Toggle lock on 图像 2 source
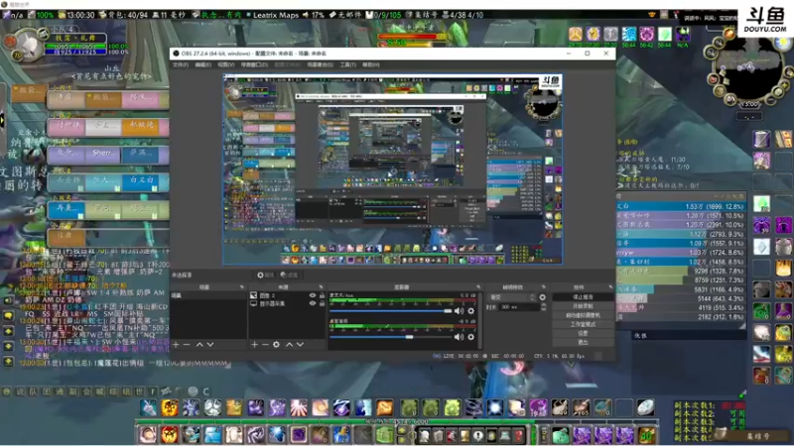This screenshot has width=794, height=446. click(322, 295)
